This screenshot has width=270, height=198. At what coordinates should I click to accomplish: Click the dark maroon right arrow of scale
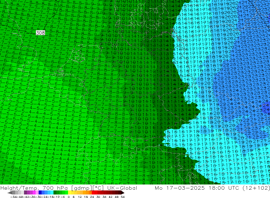(x=123, y=193)
